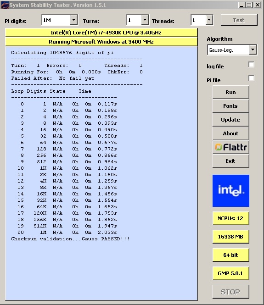The height and width of the screenshot is (305, 264).
Task: Click loop 10 row with 1K digits
Action: pos(67,168)
